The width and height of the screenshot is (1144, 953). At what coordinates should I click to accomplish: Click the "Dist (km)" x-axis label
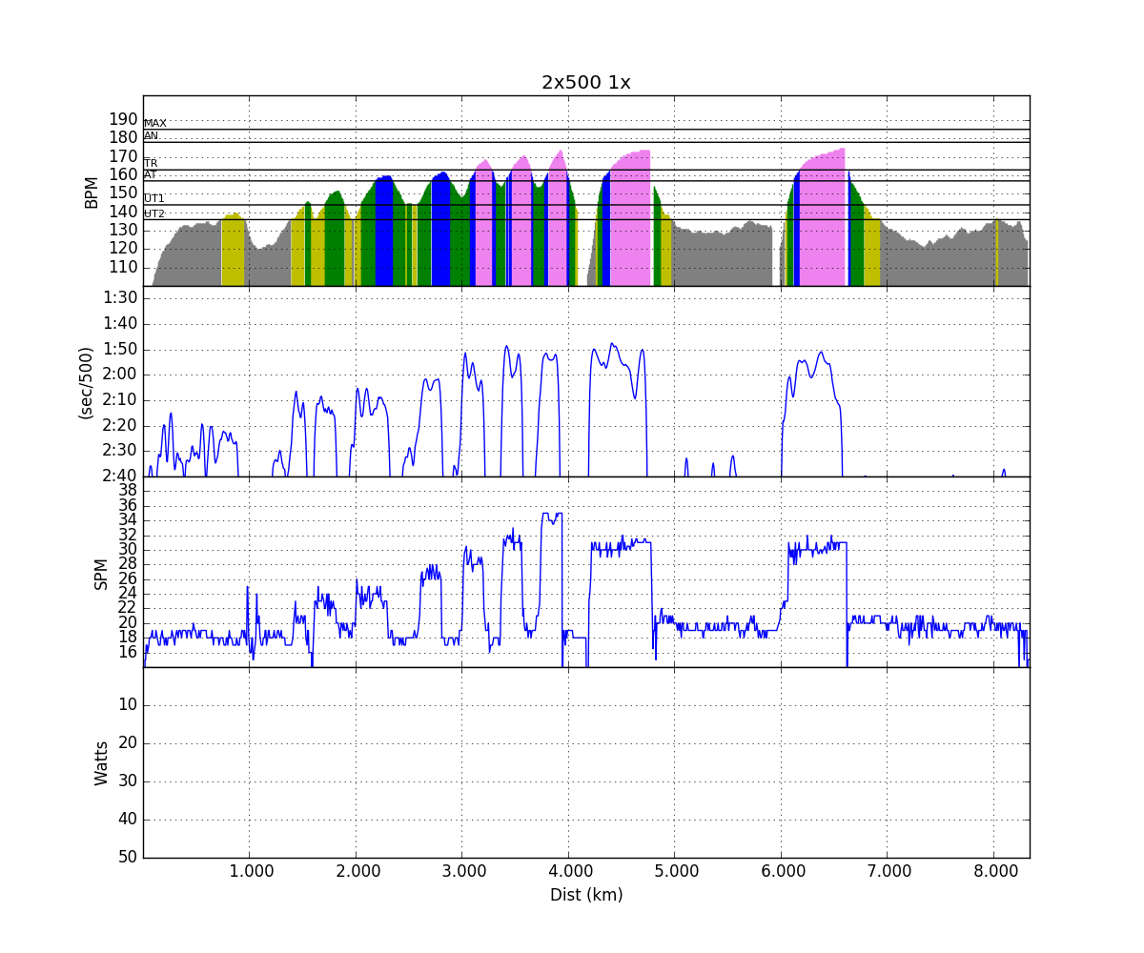click(x=585, y=896)
